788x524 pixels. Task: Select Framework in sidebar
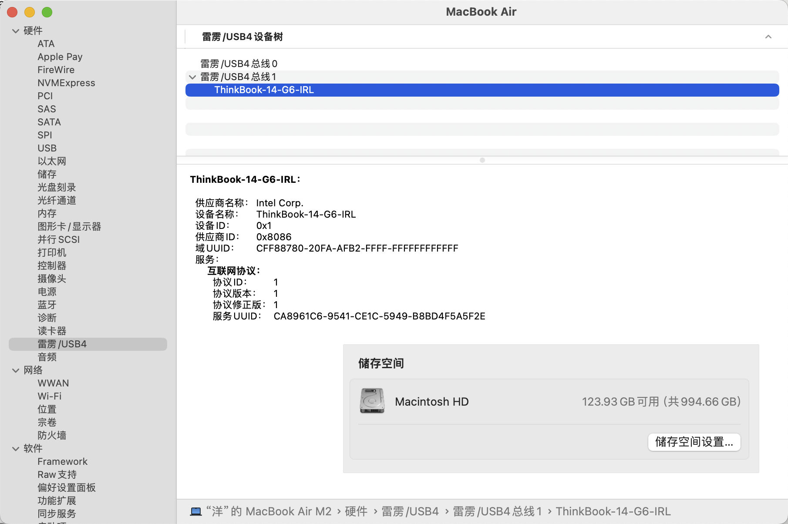(62, 462)
